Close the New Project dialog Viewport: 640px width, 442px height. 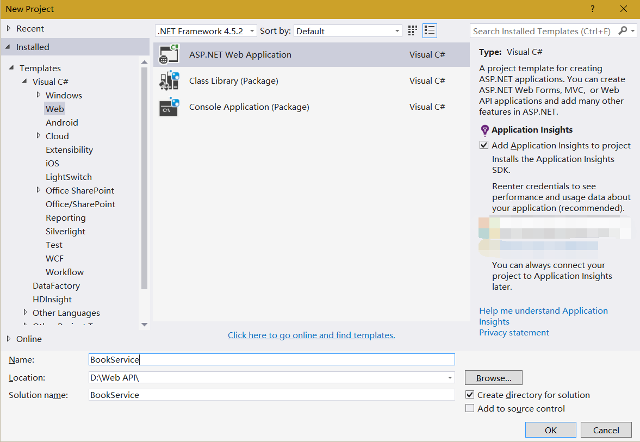623,9
